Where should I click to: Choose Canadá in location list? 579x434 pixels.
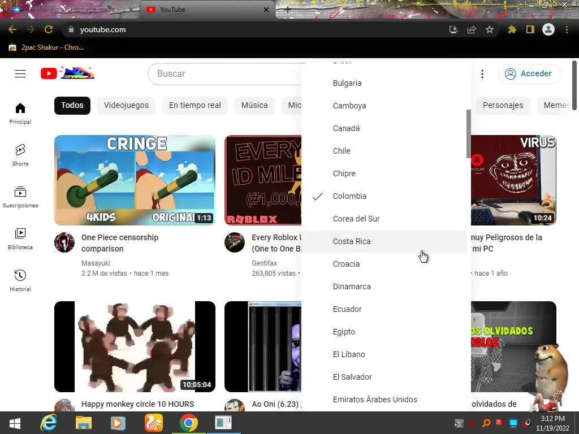pos(384,128)
